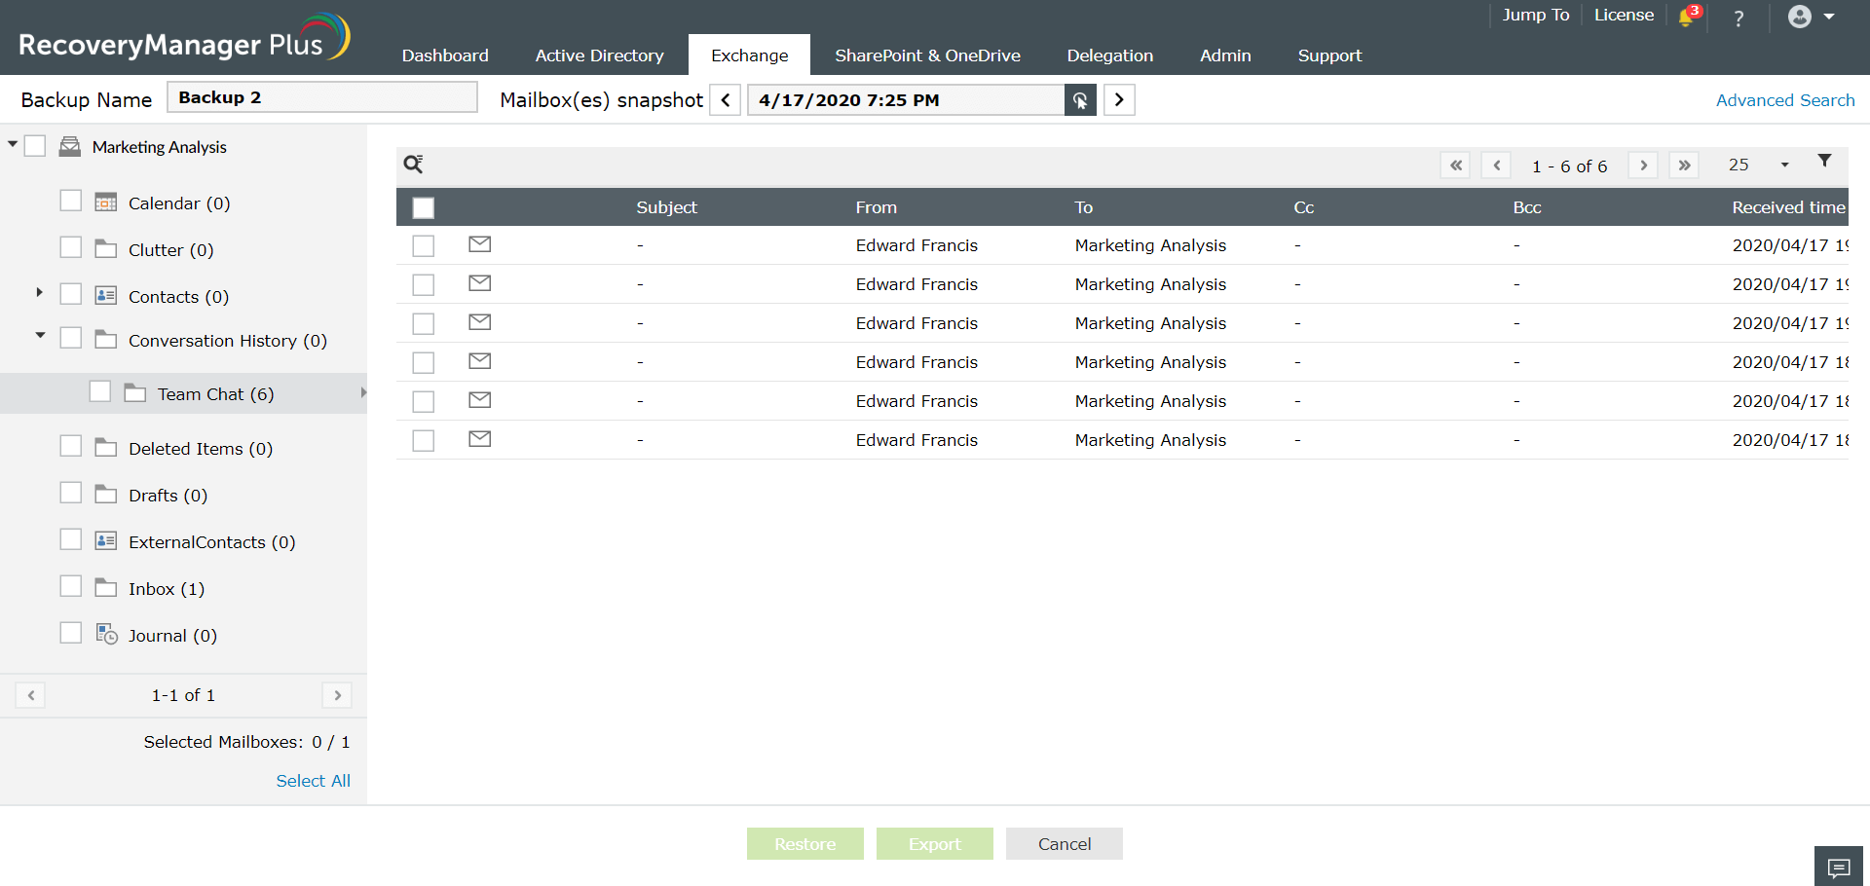Open the filter funnel icon
This screenshot has height=886, width=1870.
coord(1824,162)
